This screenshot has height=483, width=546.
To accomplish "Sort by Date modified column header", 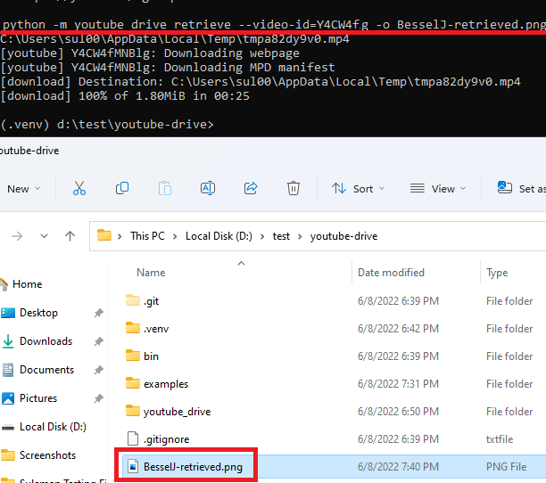I will (x=391, y=273).
